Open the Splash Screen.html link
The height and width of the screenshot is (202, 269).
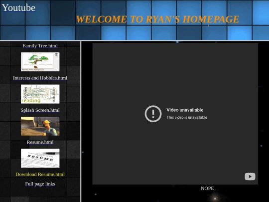click(x=40, y=110)
